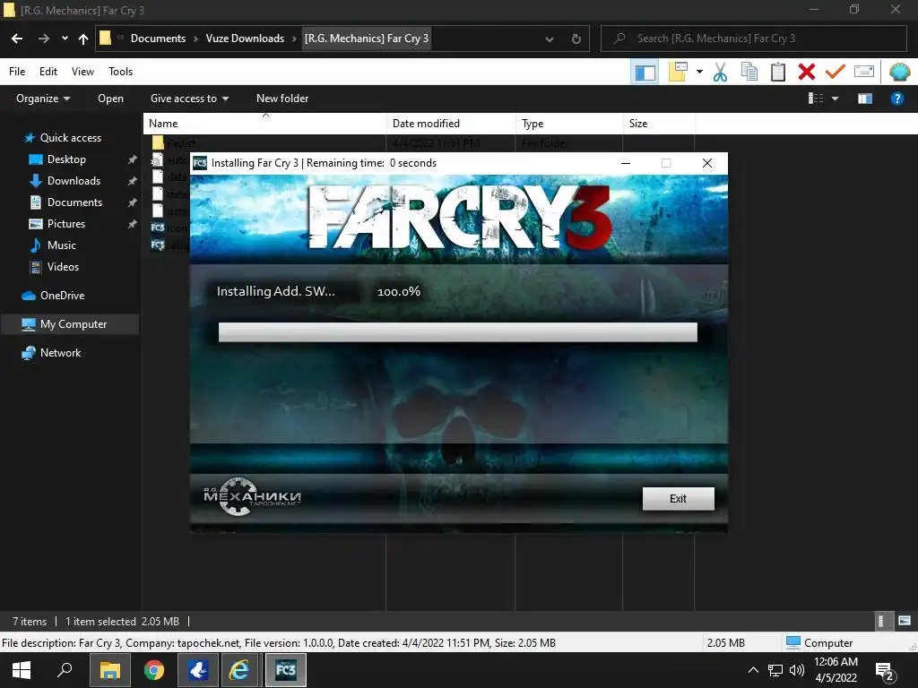Select Videos in the navigation pane

[63, 267]
